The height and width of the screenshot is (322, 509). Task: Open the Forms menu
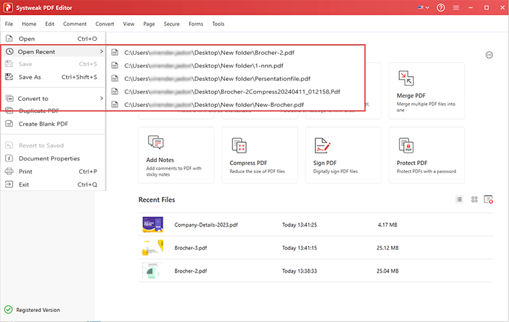196,24
